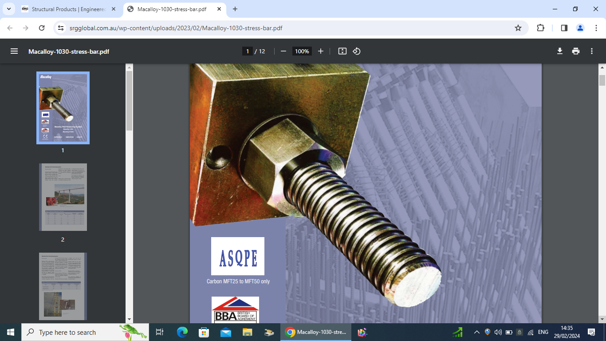Activate the fit-to-page icon
Viewport: 606px width, 341px height.
(342, 51)
